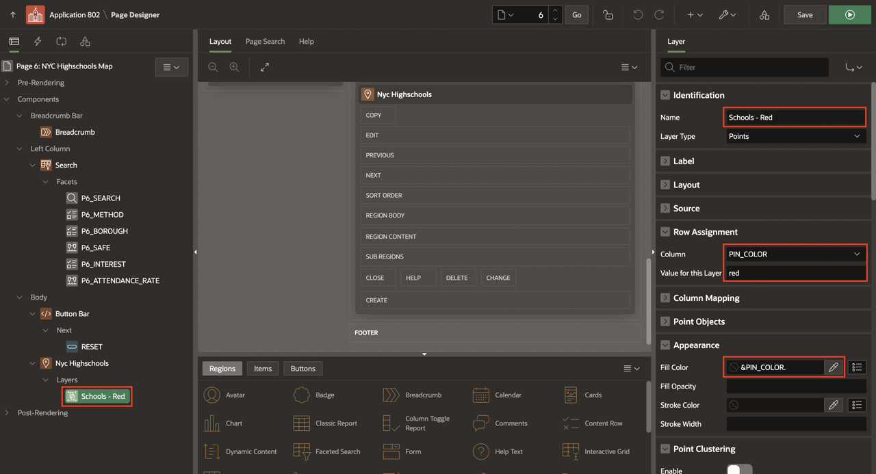Switch to Dynamic Actions lightning tab

pyautogui.click(x=38, y=42)
